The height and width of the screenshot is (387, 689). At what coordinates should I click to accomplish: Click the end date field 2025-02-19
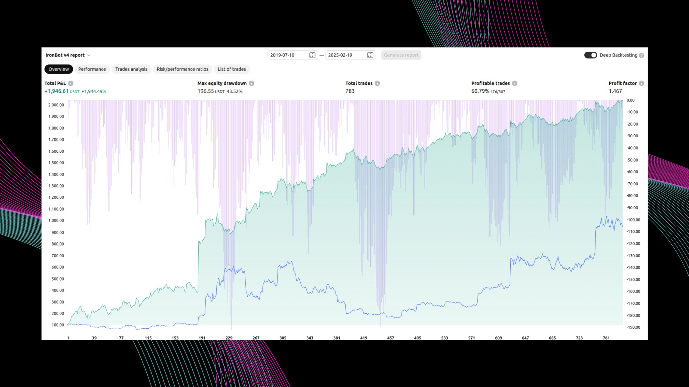tap(350, 55)
